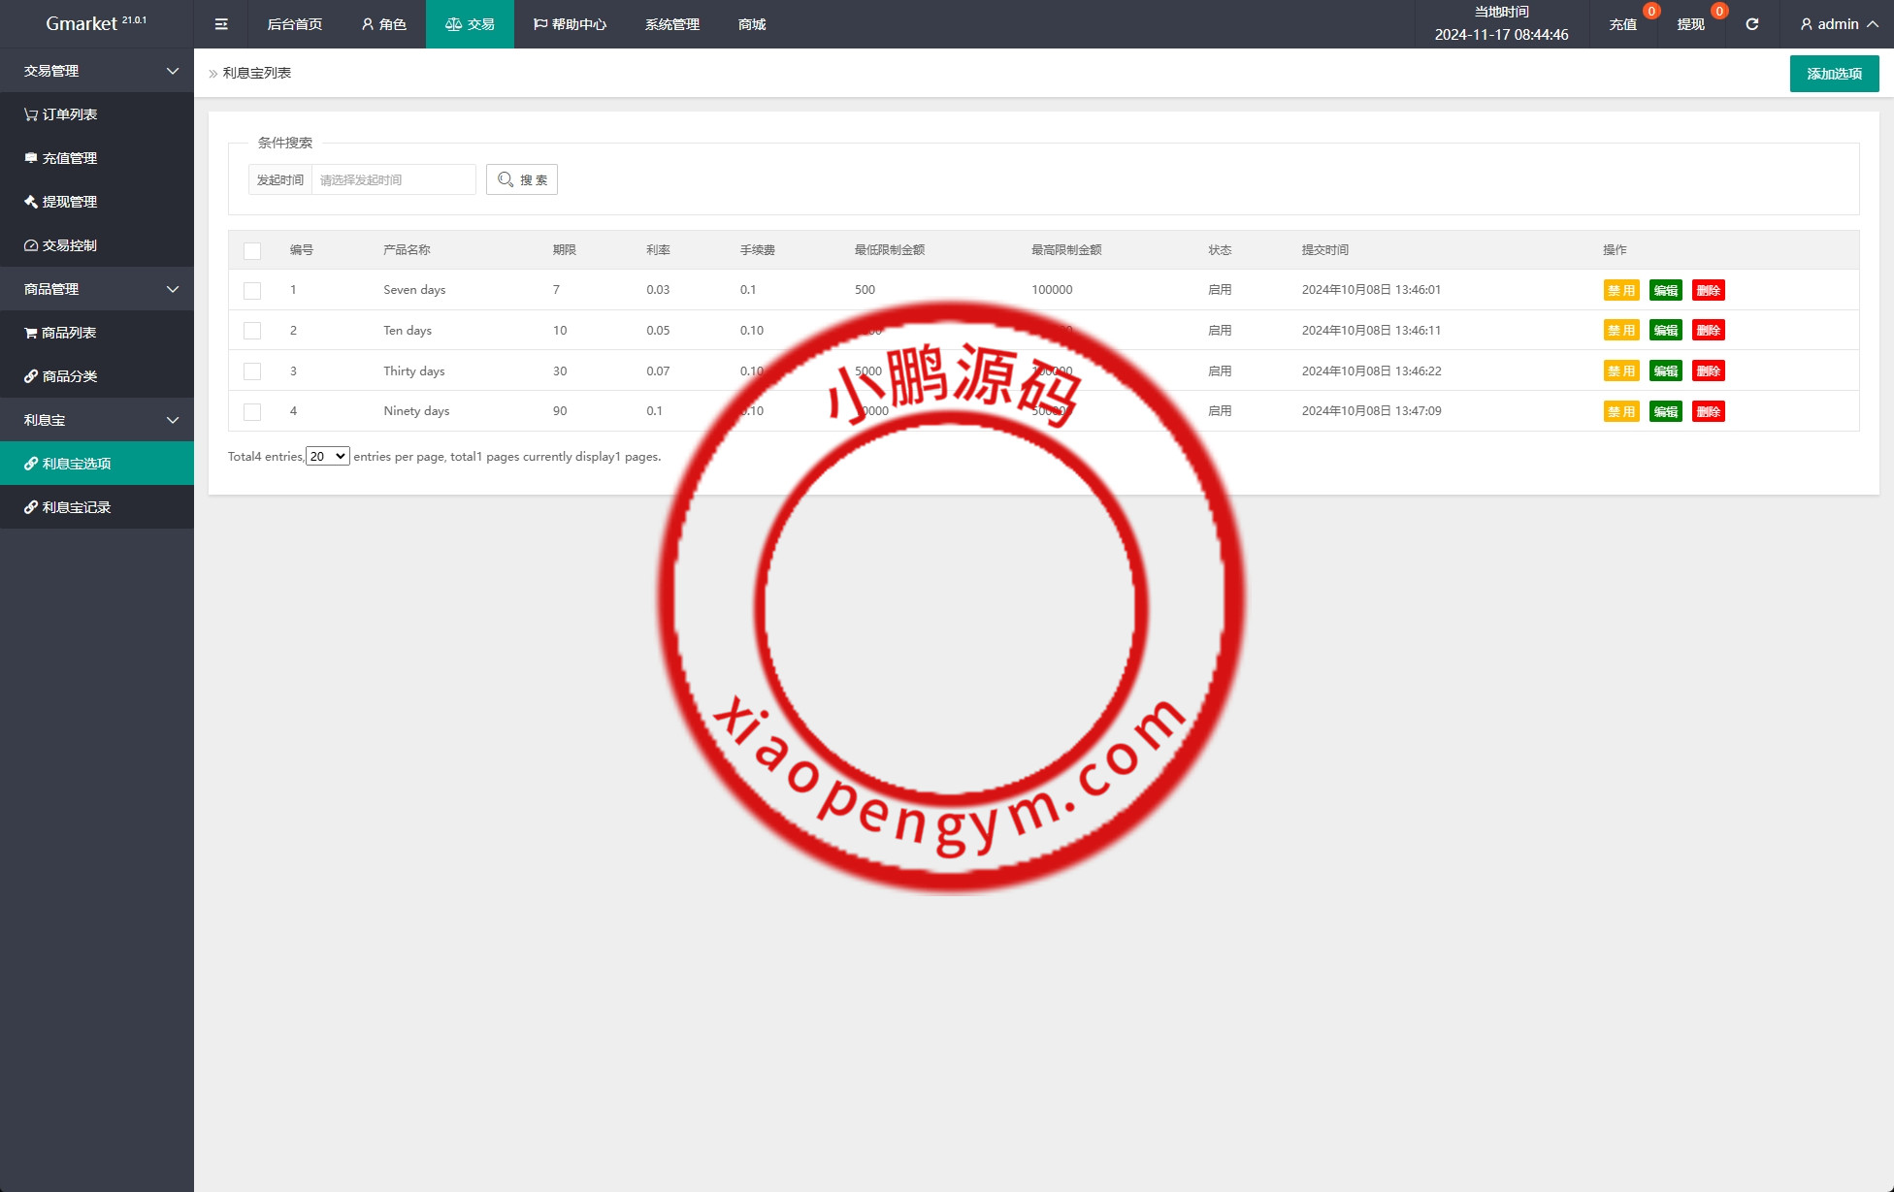1894x1192 pixels.
Task: Open 提现管理 hammer icon item
Action: [61, 202]
